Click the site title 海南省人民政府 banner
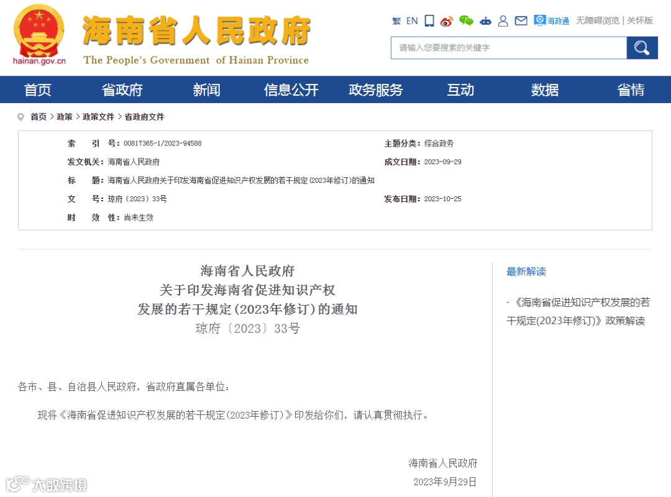Screen dimensions: 671x497 pyautogui.click(x=196, y=31)
